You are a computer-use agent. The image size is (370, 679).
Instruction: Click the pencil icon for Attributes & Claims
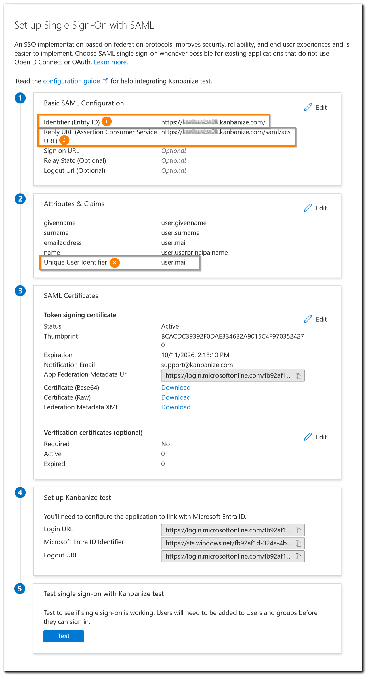click(308, 208)
